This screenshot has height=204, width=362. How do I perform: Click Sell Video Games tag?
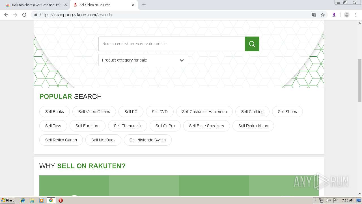94,112
